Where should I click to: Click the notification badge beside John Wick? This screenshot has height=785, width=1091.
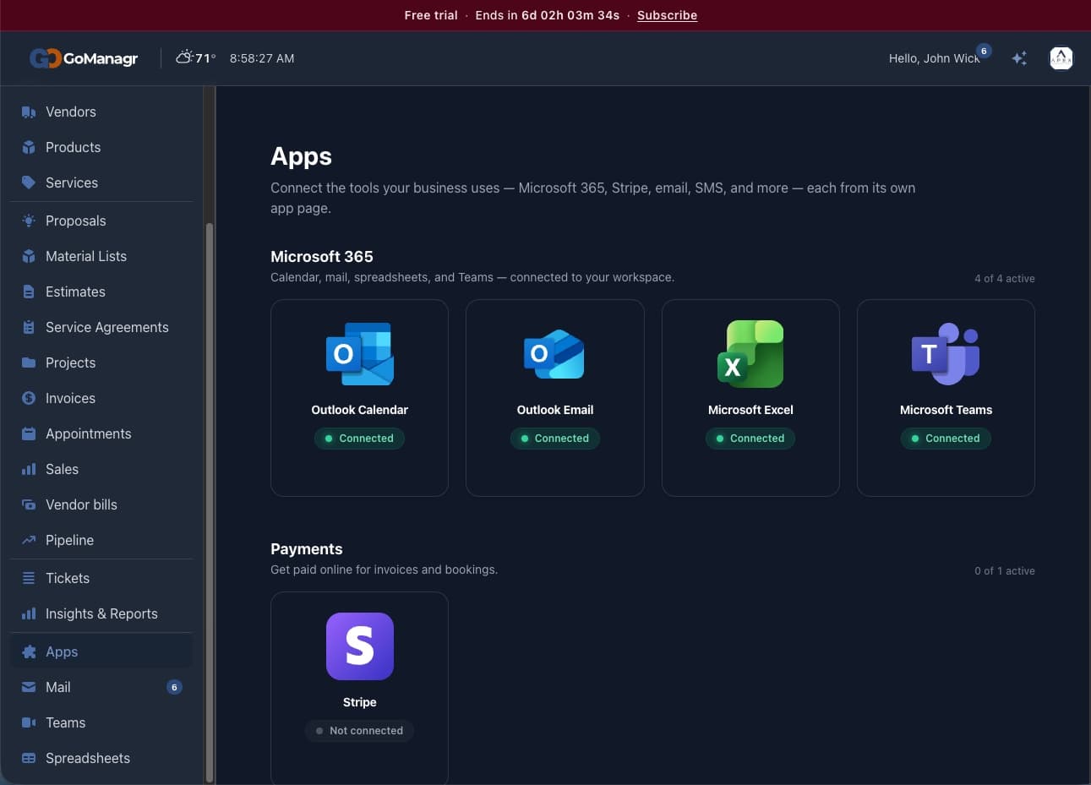984,51
